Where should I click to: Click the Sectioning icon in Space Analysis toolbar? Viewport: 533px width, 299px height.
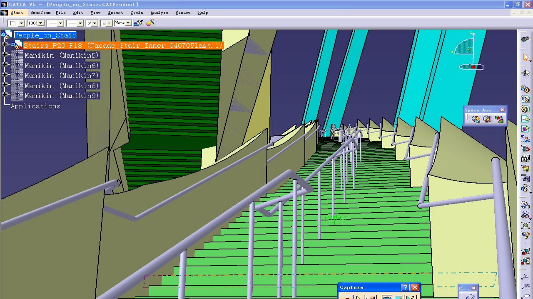pos(487,120)
